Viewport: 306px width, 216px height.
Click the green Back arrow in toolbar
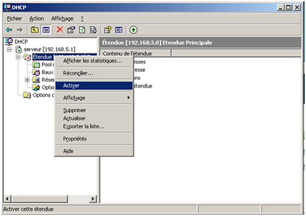point(9,30)
